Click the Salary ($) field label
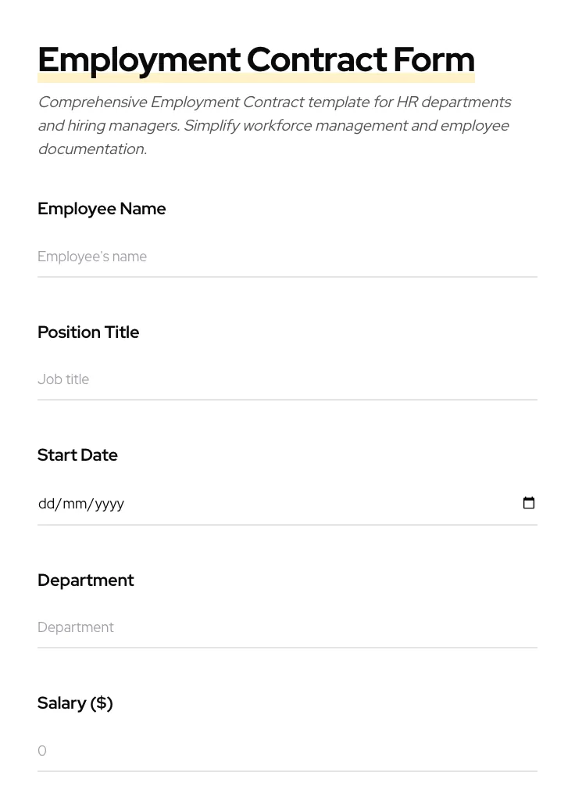 [75, 702]
